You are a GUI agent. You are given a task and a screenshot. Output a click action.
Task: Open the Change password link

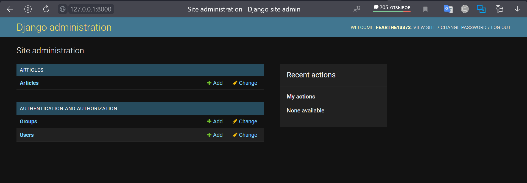pyautogui.click(x=463, y=27)
